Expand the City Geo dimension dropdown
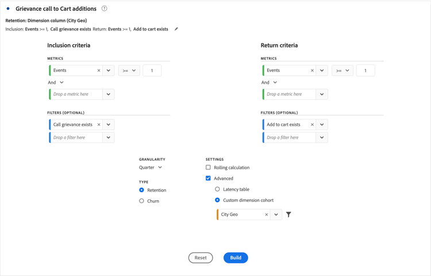Image resolution: width=431 pixels, height=276 pixels. coord(276,215)
